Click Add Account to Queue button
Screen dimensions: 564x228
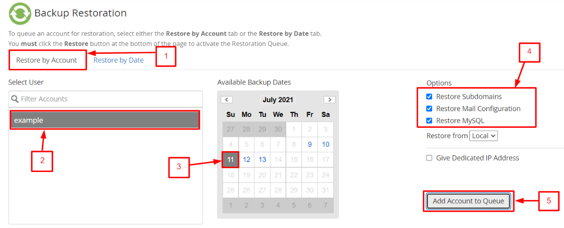point(468,201)
